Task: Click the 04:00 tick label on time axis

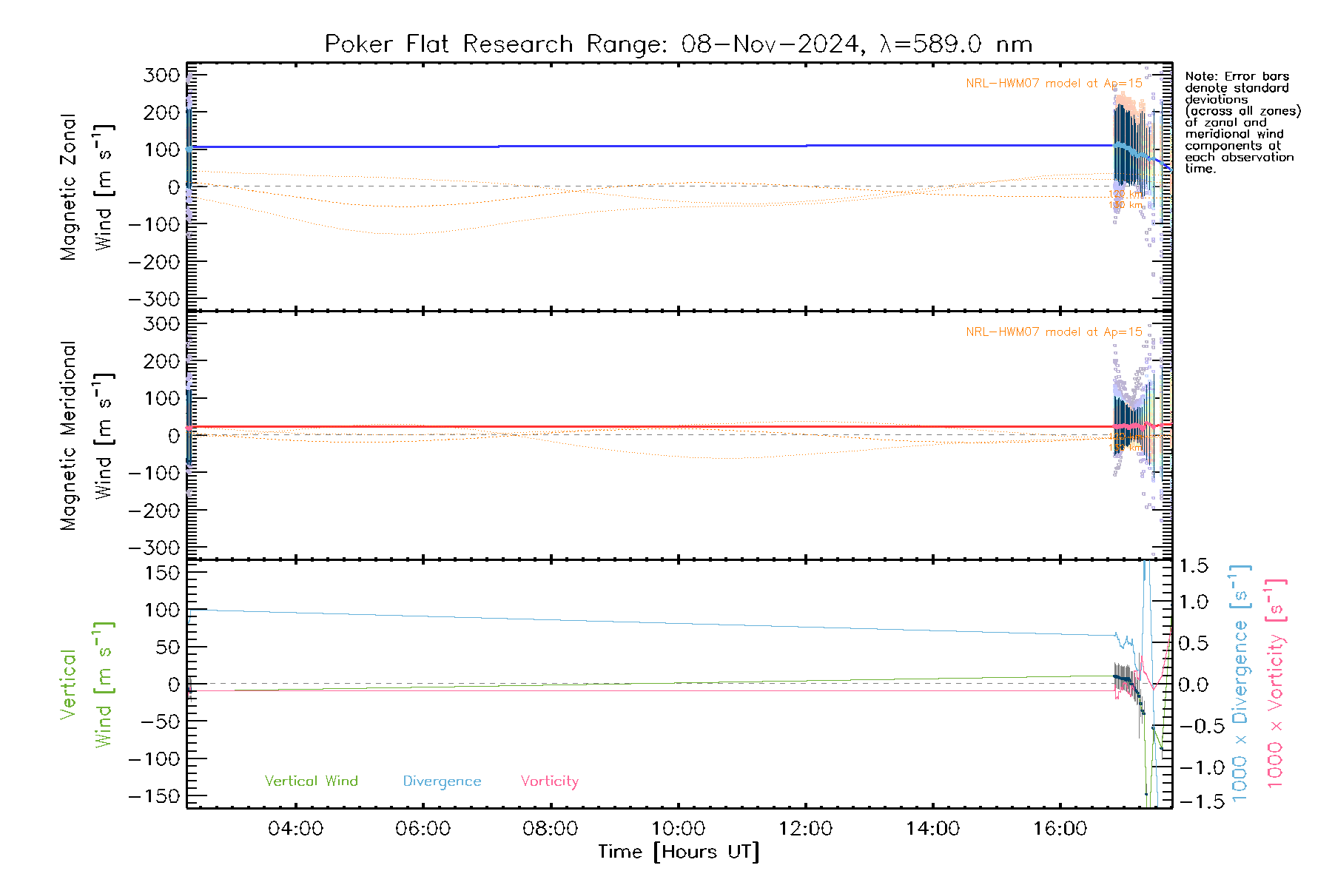Action: pyautogui.click(x=295, y=828)
